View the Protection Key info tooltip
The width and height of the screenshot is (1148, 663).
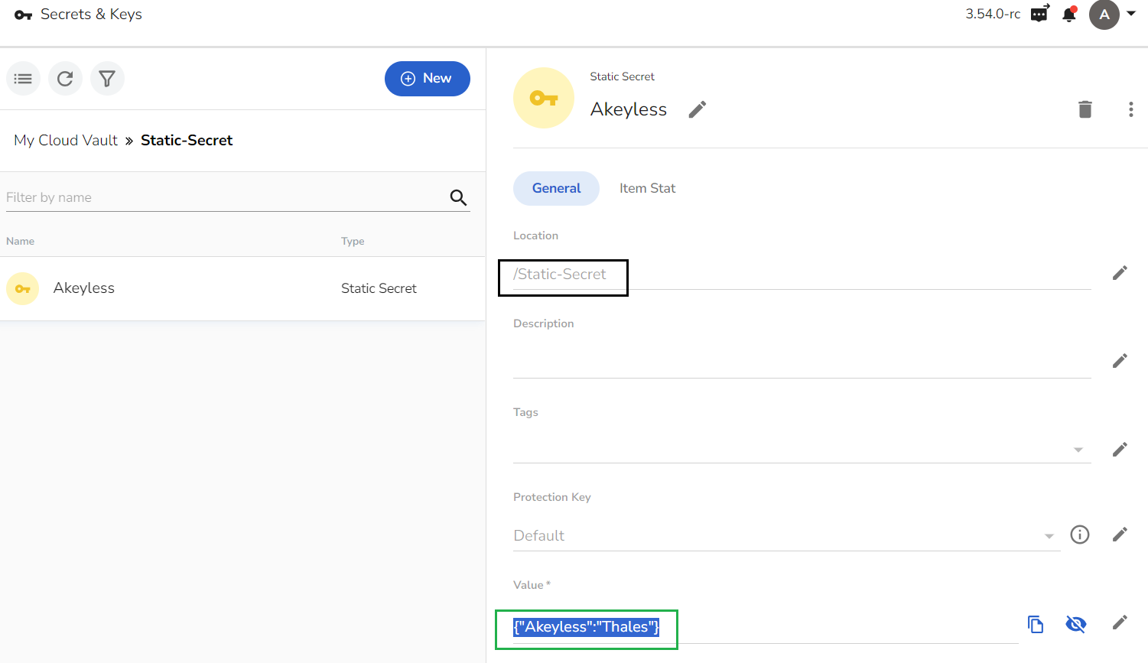1079,535
